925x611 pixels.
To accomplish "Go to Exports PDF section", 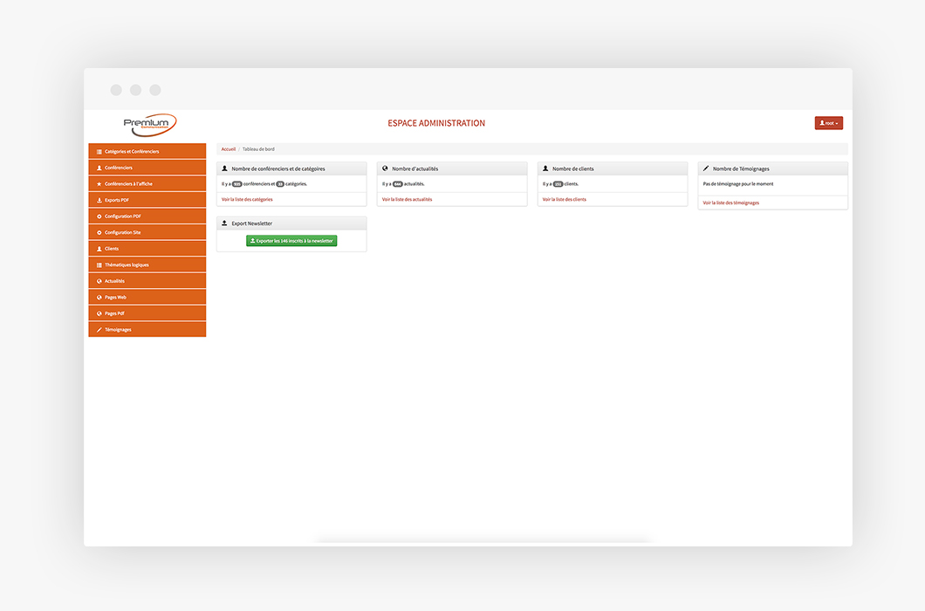I will 147,200.
